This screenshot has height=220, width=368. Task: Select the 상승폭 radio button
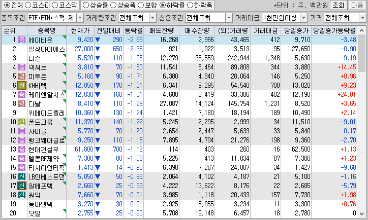(x=113, y=5)
